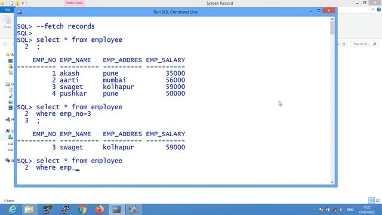Focus the Explorer search box
Viewport: 382px width, 215px height.
365,44
